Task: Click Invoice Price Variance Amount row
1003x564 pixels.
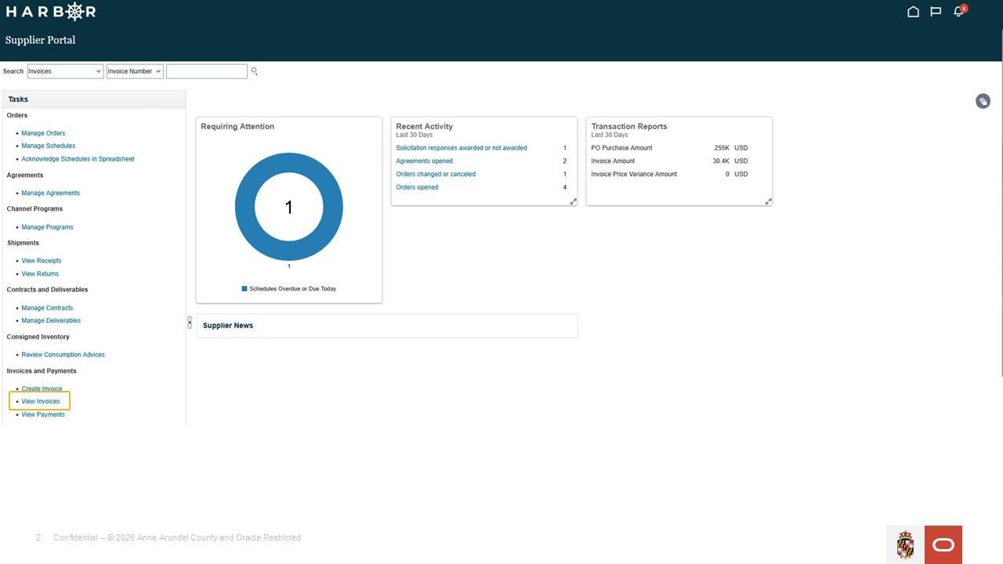Action: click(670, 174)
